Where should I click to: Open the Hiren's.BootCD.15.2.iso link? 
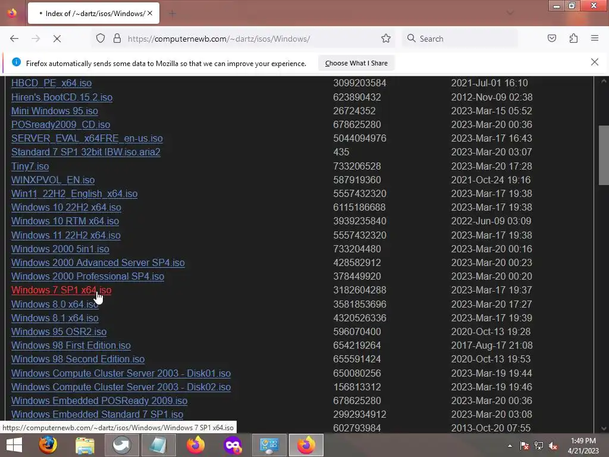tap(62, 97)
